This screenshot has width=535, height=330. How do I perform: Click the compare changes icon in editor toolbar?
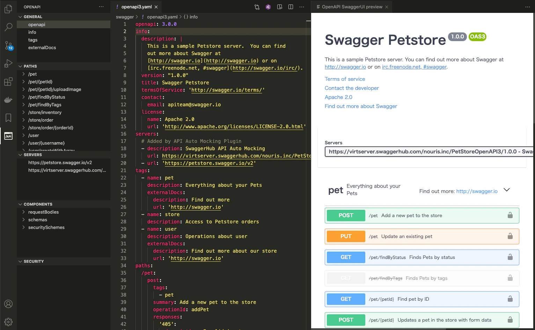click(257, 7)
